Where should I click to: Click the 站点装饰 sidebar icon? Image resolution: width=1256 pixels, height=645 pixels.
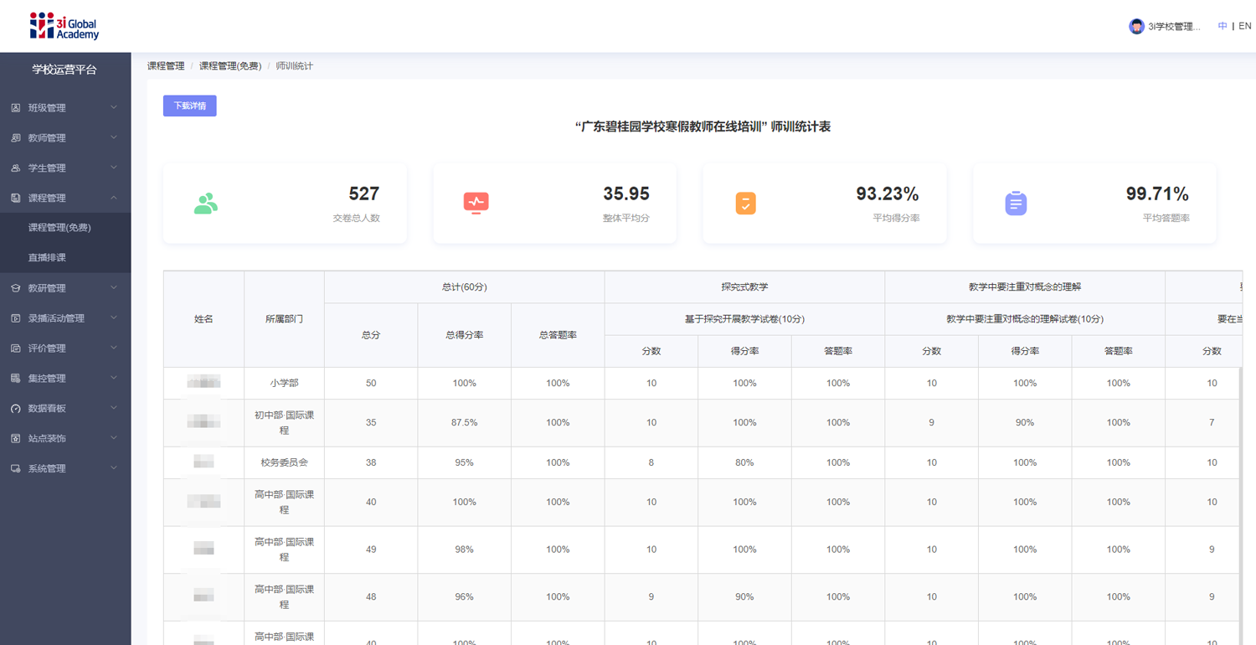16,439
